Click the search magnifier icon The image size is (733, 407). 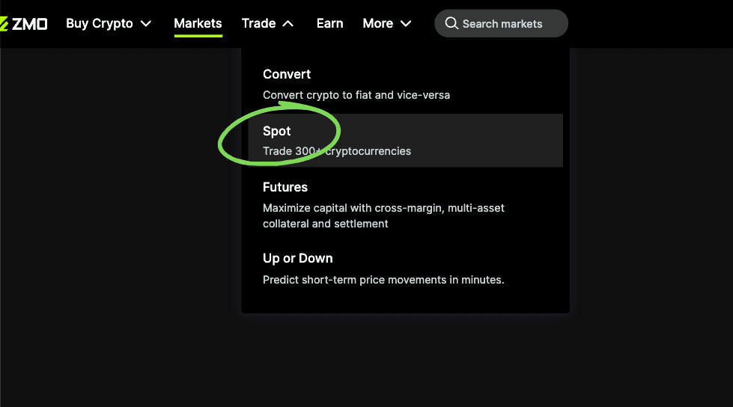(x=451, y=23)
